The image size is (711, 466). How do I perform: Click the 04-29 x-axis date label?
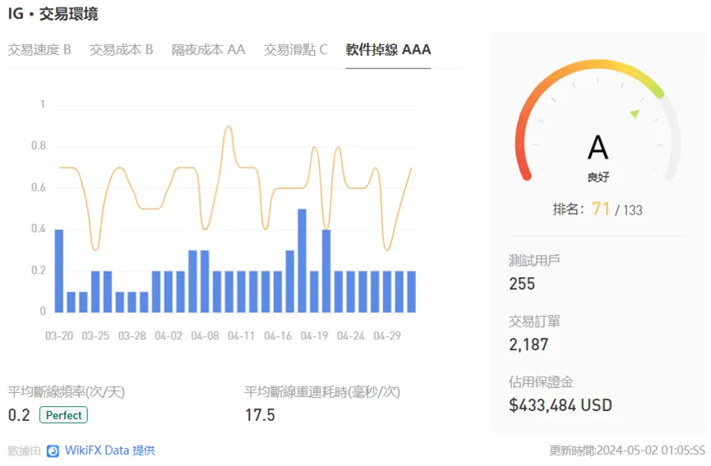pos(387,336)
